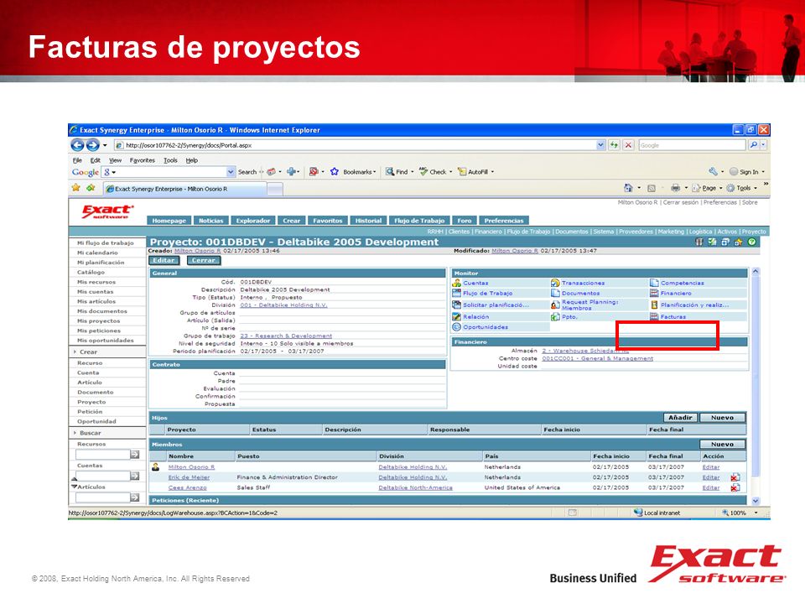Click the Recursos search input field
This screenshot has width=805, height=604.
[102, 455]
